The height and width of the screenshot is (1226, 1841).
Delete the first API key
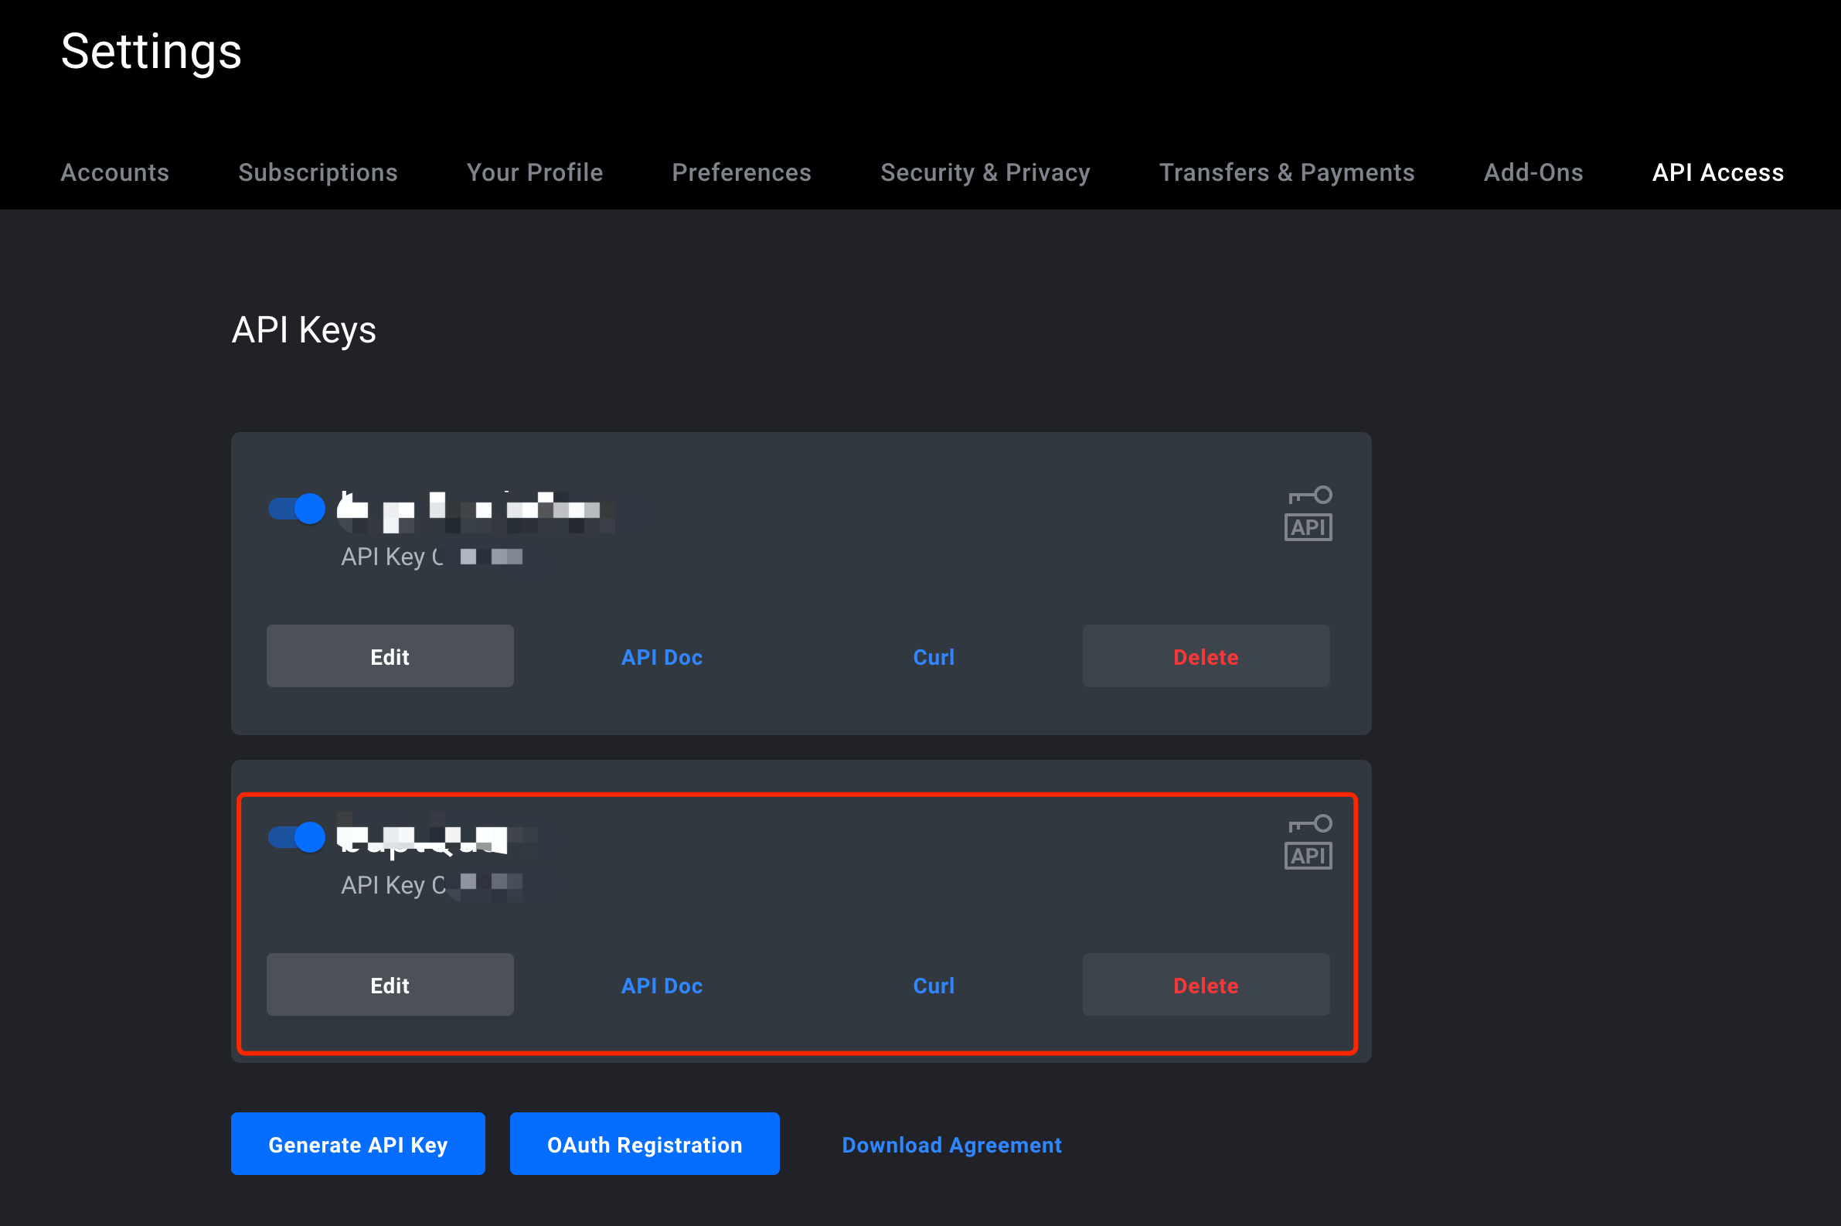[1206, 657]
